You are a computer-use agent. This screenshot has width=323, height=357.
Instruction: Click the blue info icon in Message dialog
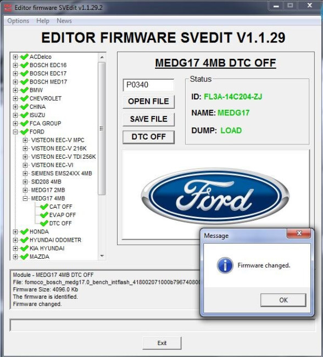pyautogui.click(x=225, y=265)
